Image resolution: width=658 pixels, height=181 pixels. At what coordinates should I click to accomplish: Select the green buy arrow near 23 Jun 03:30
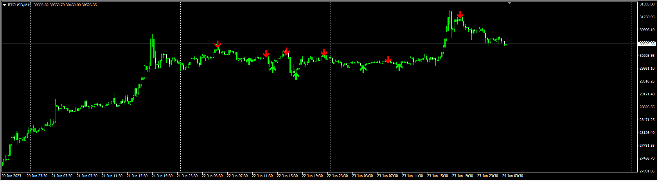point(363,69)
